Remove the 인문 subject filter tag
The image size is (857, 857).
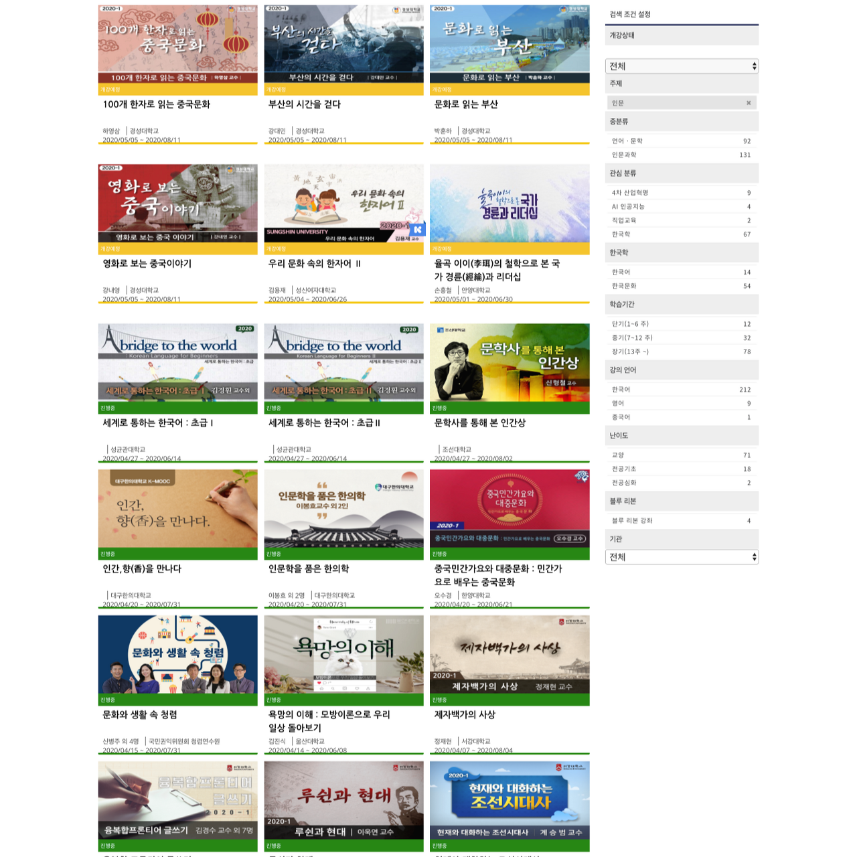click(749, 103)
